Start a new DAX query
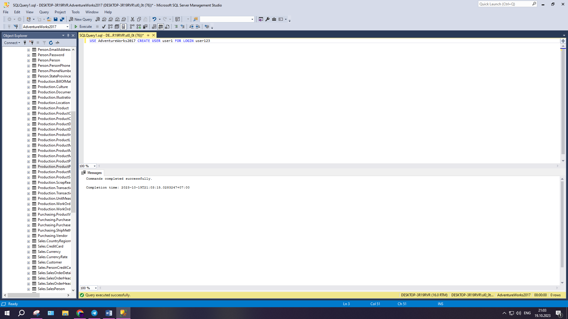Viewport: 568px width, 319px height. (x=124, y=19)
